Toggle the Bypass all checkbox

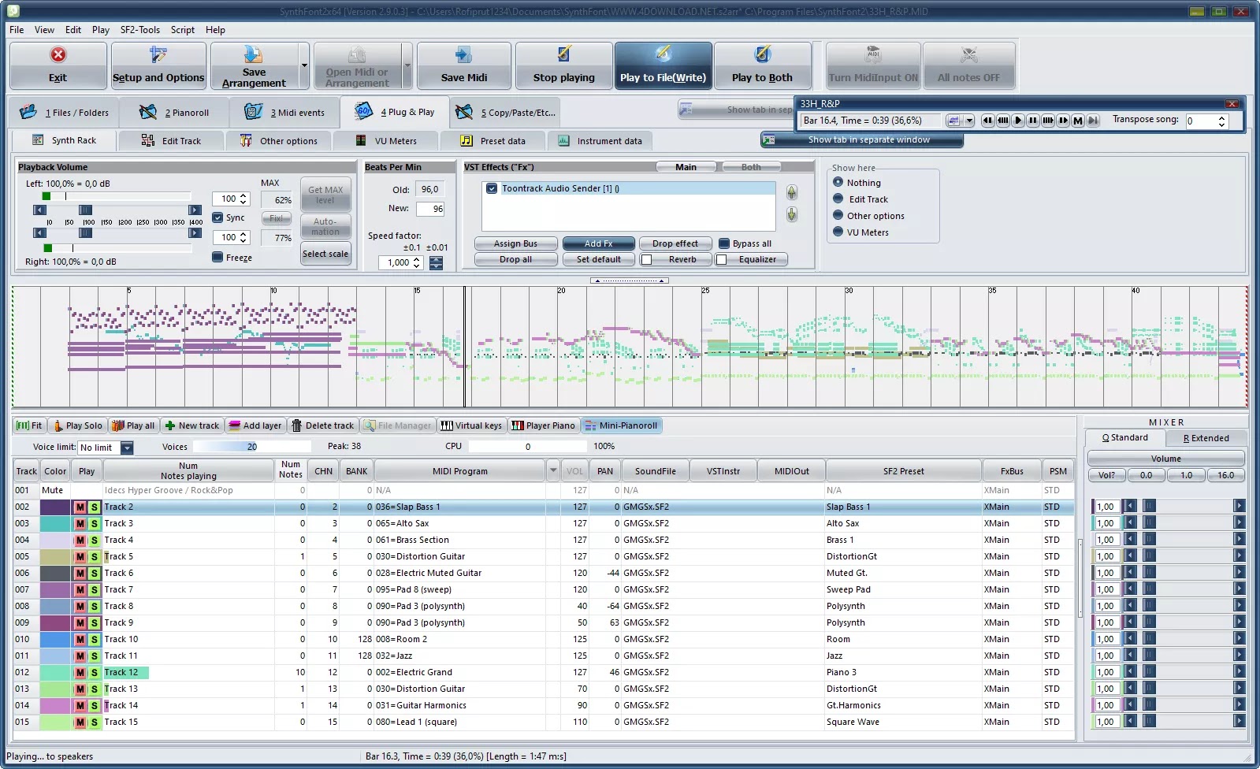tap(724, 243)
